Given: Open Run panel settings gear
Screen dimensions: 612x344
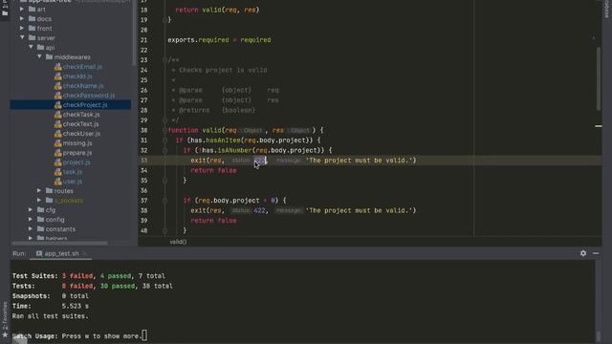Looking at the screenshot, I should (x=583, y=253).
